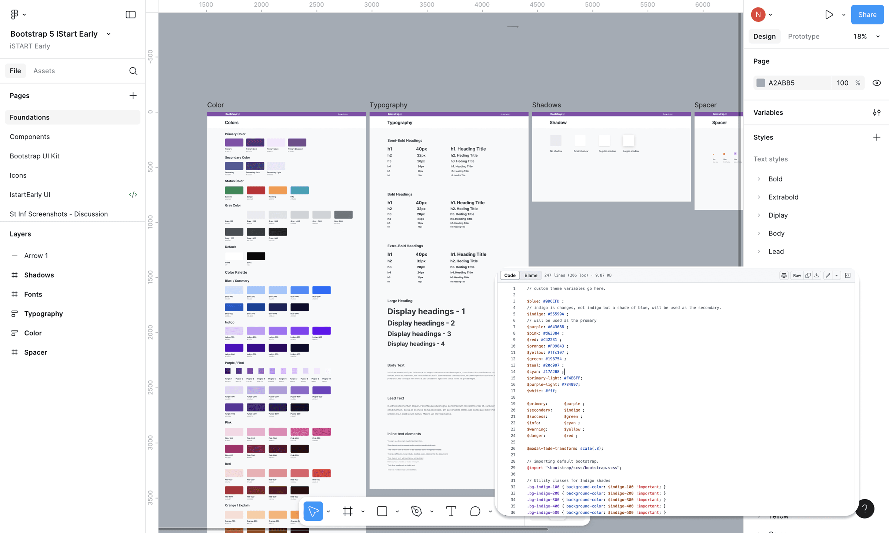Viewport: 889px width, 533px height.
Task: Add a new style with the plus icon
Action: click(876, 137)
